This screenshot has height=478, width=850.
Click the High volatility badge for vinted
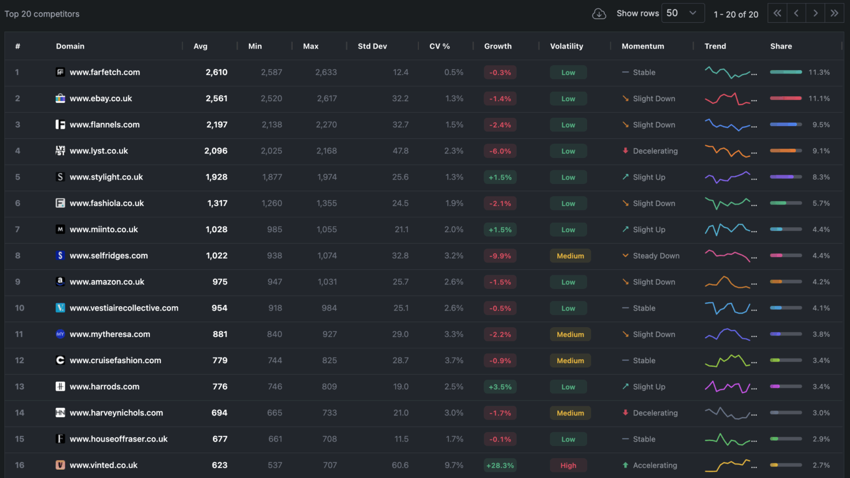(568, 465)
